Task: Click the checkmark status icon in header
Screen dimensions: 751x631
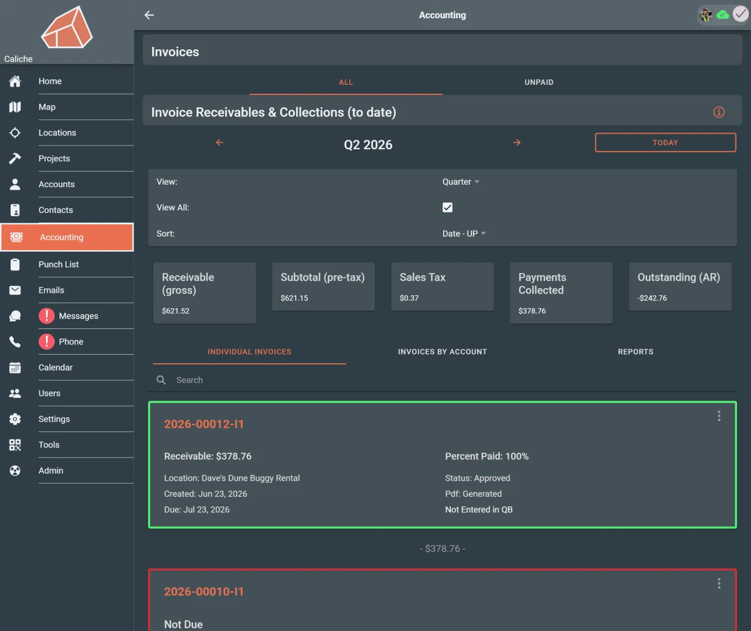Action: (x=740, y=15)
